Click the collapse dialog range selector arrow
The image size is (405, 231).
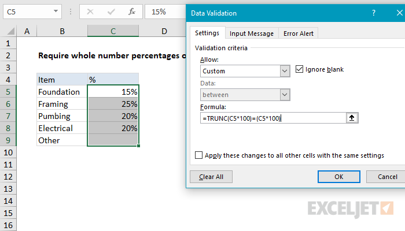(352, 118)
